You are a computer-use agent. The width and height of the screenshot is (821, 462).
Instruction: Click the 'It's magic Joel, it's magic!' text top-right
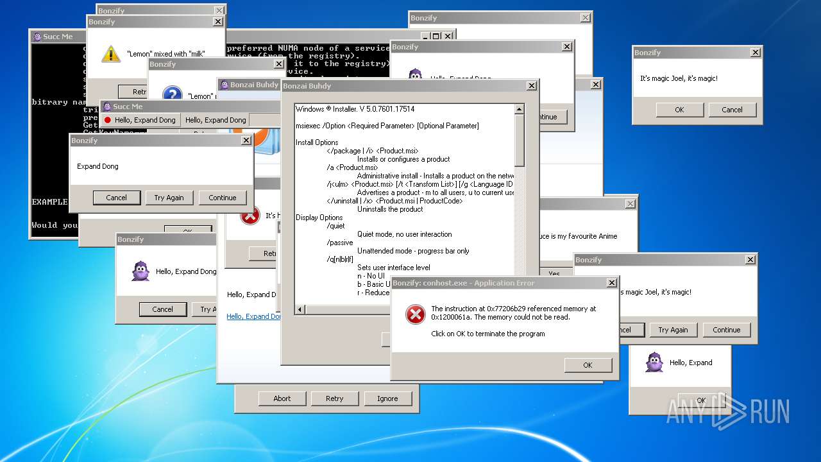pos(679,78)
